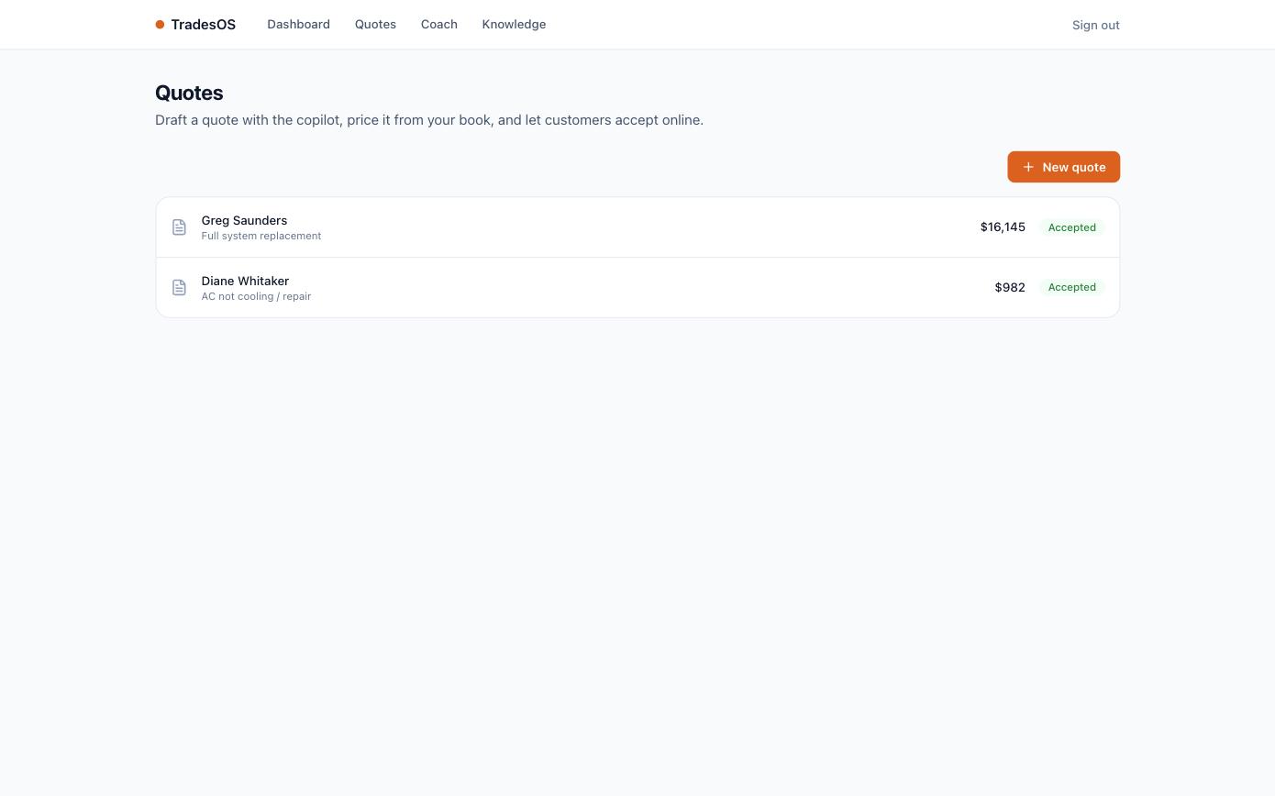Create a New quote
1275x796 pixels.
1063,167
